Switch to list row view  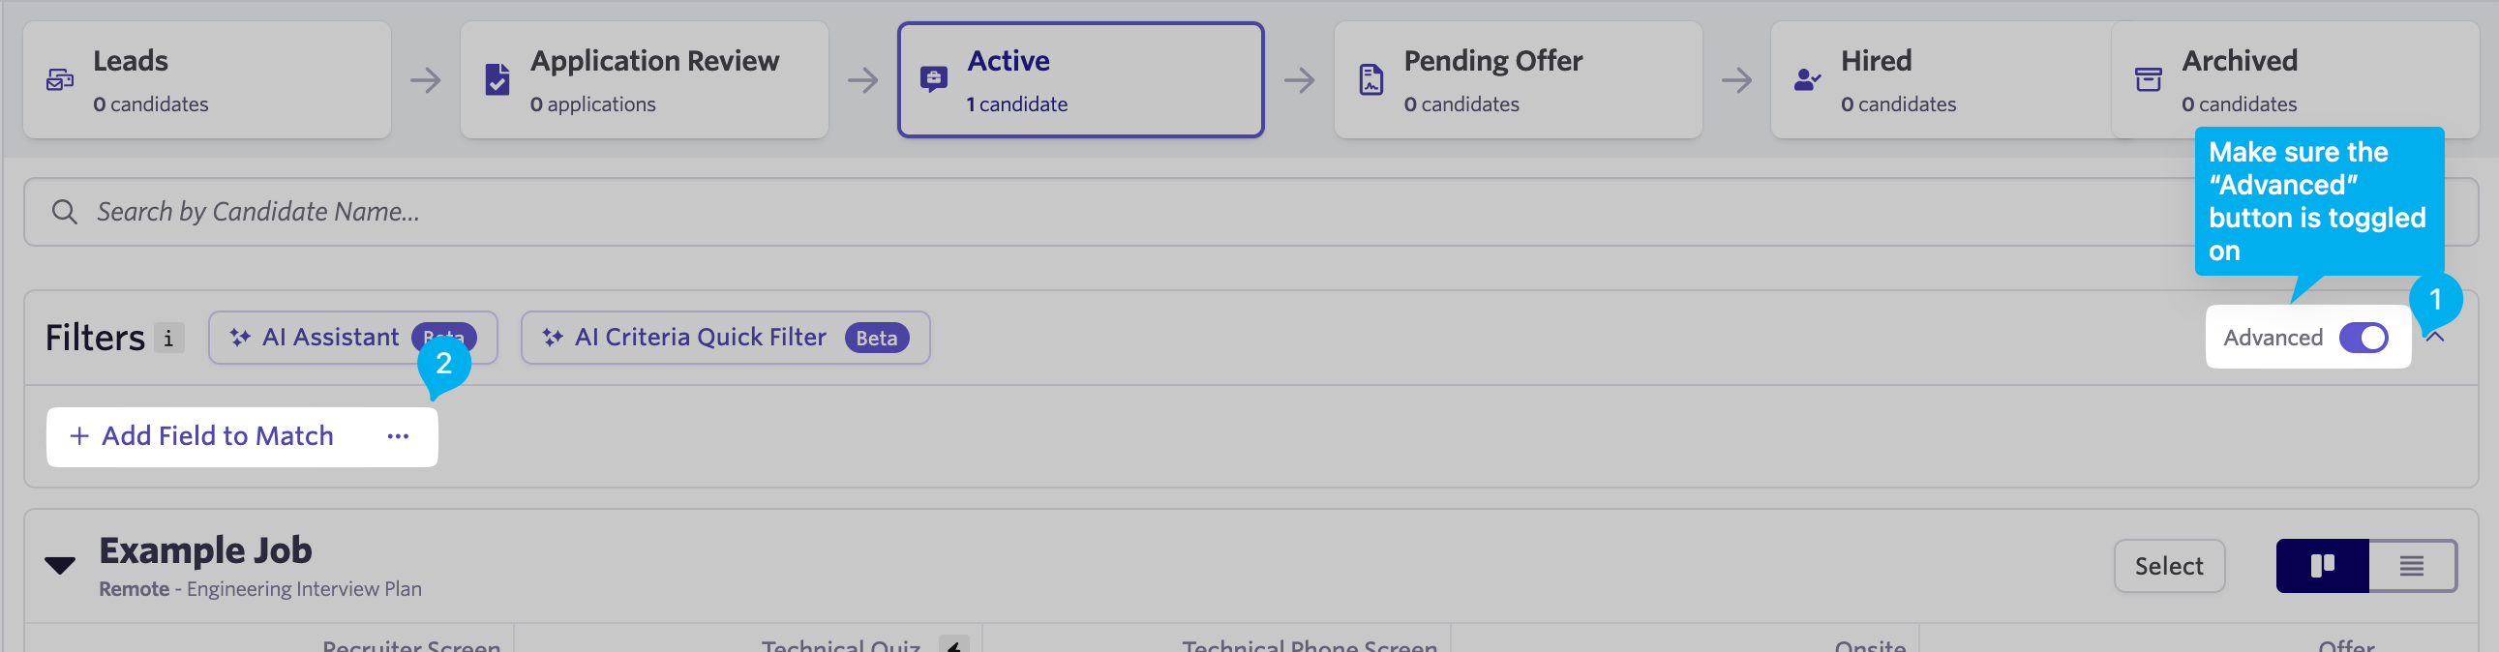point(2412,566)
